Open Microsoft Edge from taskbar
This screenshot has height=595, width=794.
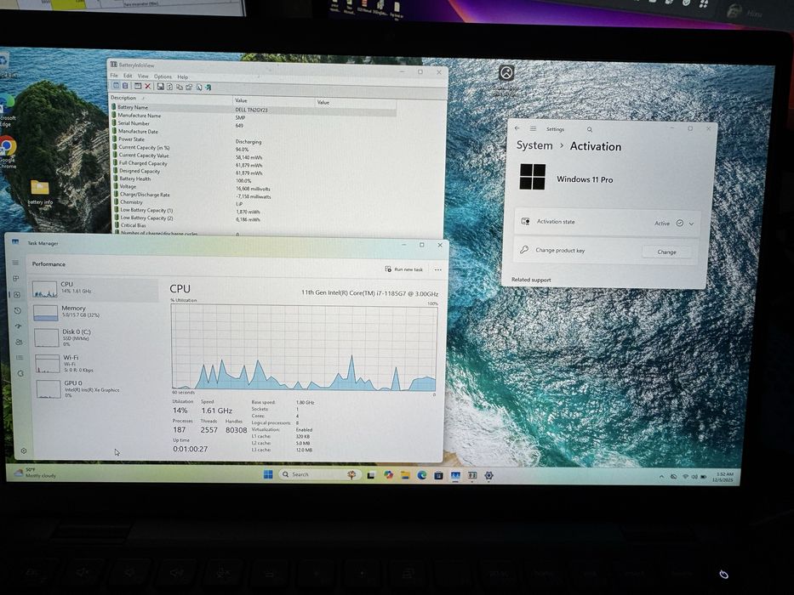point(422,475)
